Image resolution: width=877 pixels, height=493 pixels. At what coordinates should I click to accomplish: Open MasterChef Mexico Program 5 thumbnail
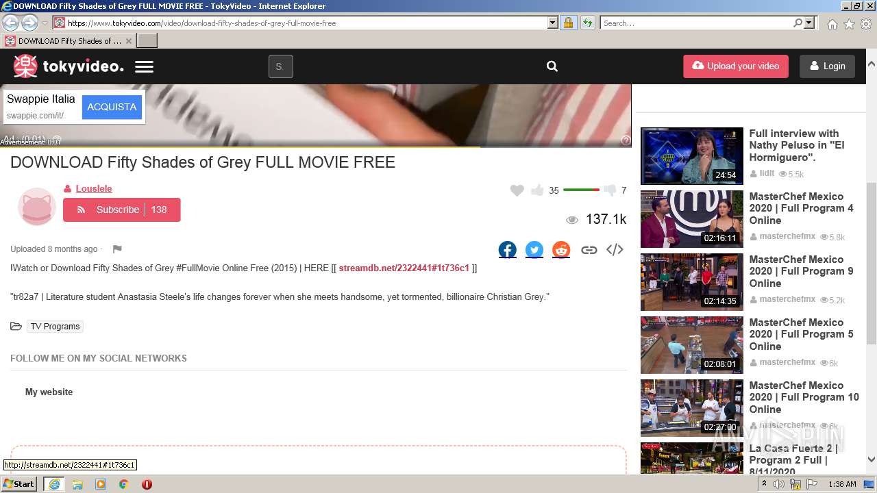coord(691,345)
